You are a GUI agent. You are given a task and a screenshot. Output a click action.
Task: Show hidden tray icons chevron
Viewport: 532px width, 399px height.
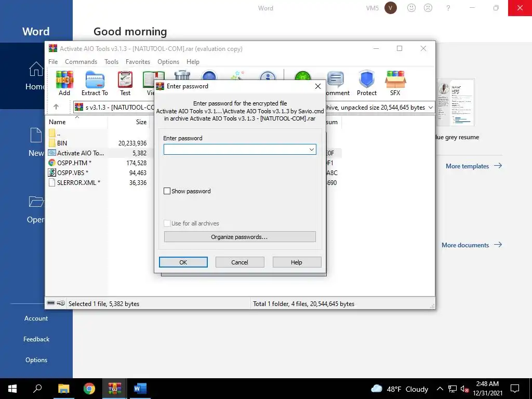440,389
